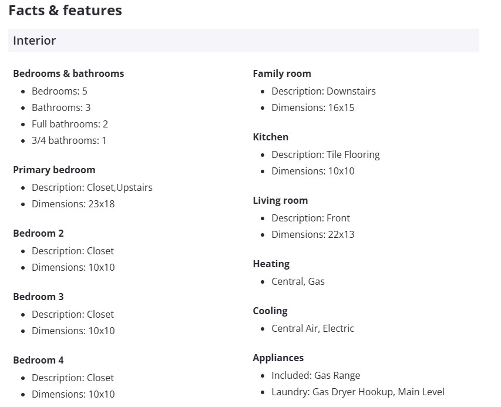Click the Primary bedroom heading

[x=54, y=170]
